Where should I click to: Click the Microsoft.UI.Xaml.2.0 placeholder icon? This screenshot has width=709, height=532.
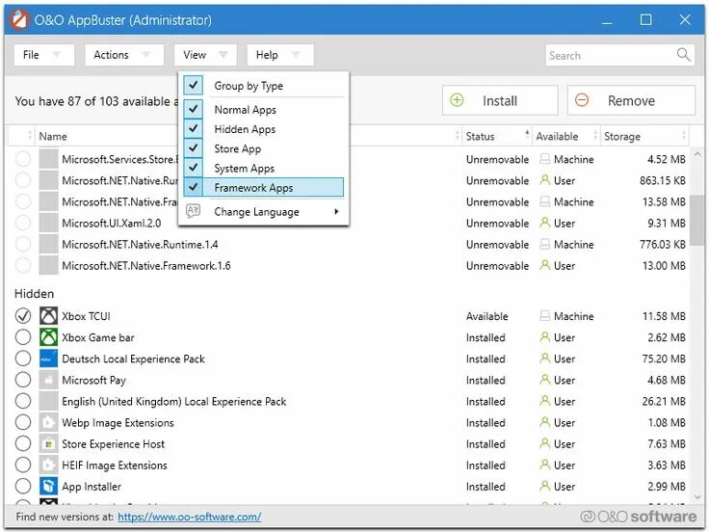click(48, 223)
